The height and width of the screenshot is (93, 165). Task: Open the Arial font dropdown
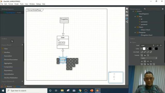(x=147, y=45)
